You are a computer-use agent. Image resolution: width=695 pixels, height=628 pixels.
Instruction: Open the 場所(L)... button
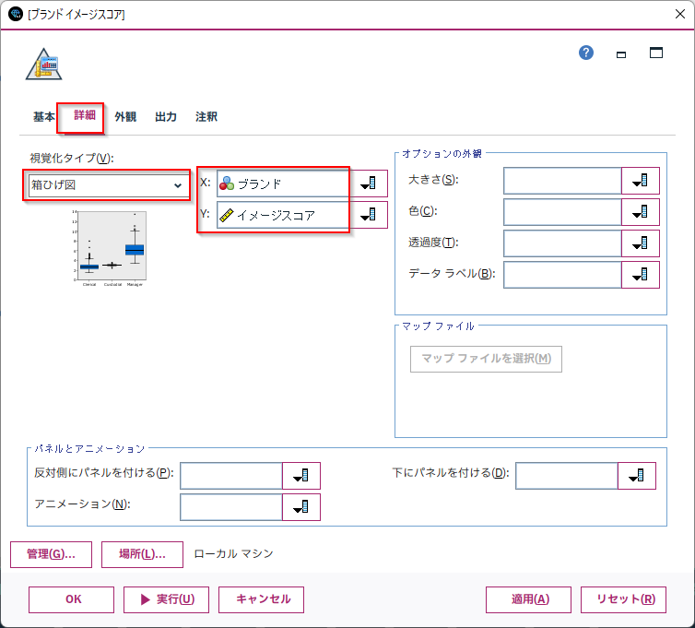142,554
